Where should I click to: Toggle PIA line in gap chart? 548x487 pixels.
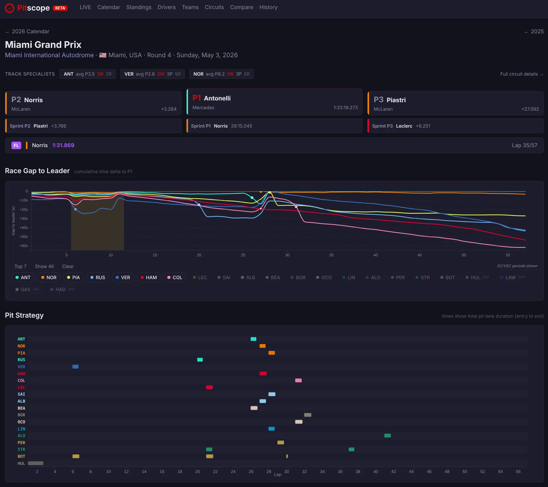coord(73,277)
